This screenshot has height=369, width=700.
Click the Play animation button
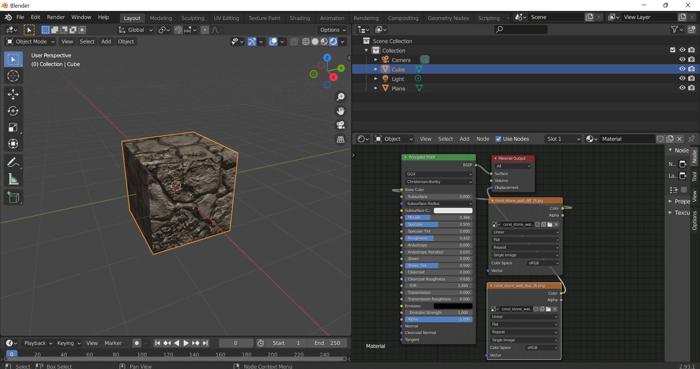pyautogui.click(x=186, y=343)
